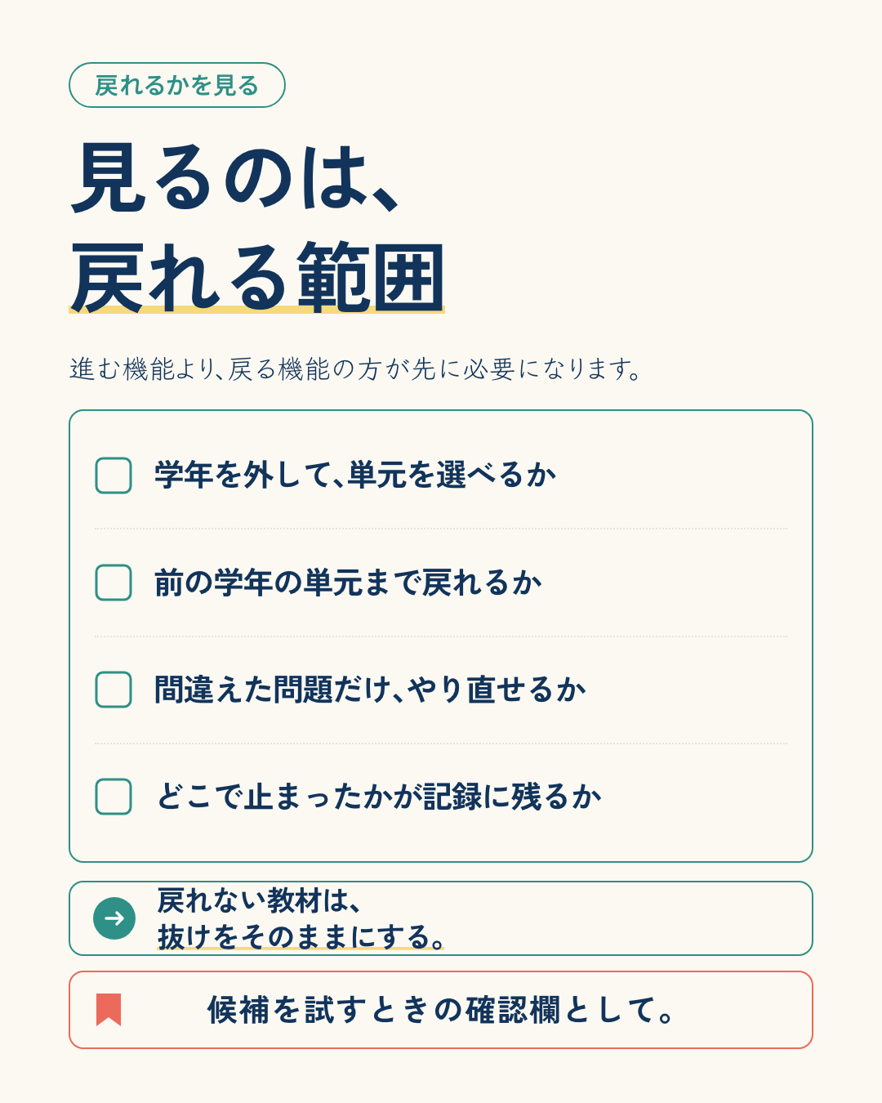
Task: Tick the 前の学年の単元まで戻れるか checkbox
Action: (x=114, y=583)
